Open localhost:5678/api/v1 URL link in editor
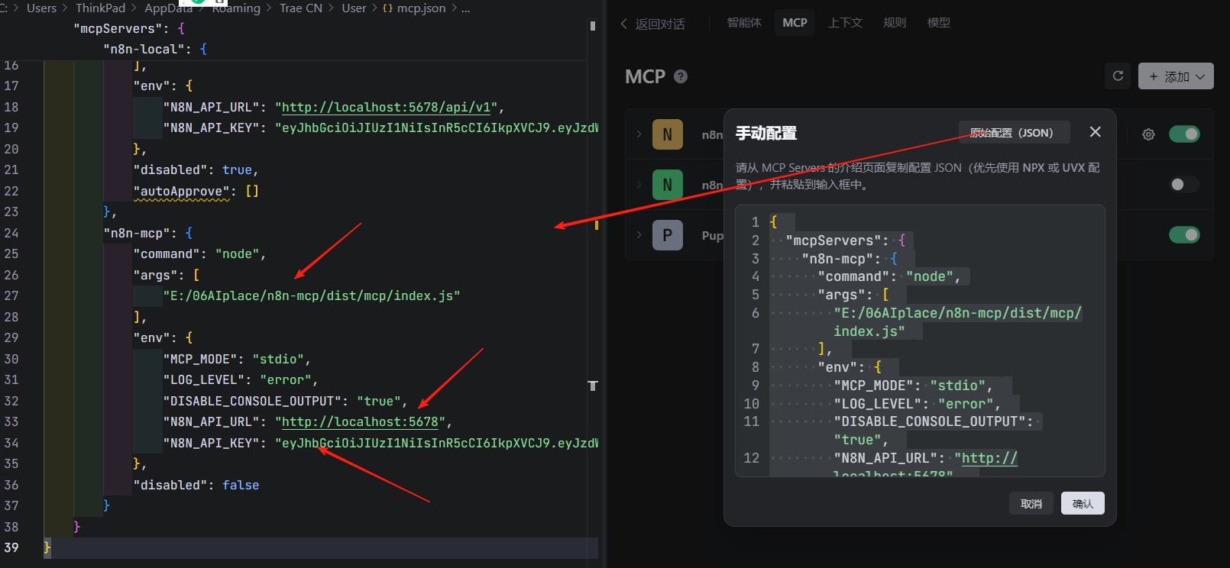1230x568 pixels. pyautogui.click(x=387, y=107)
